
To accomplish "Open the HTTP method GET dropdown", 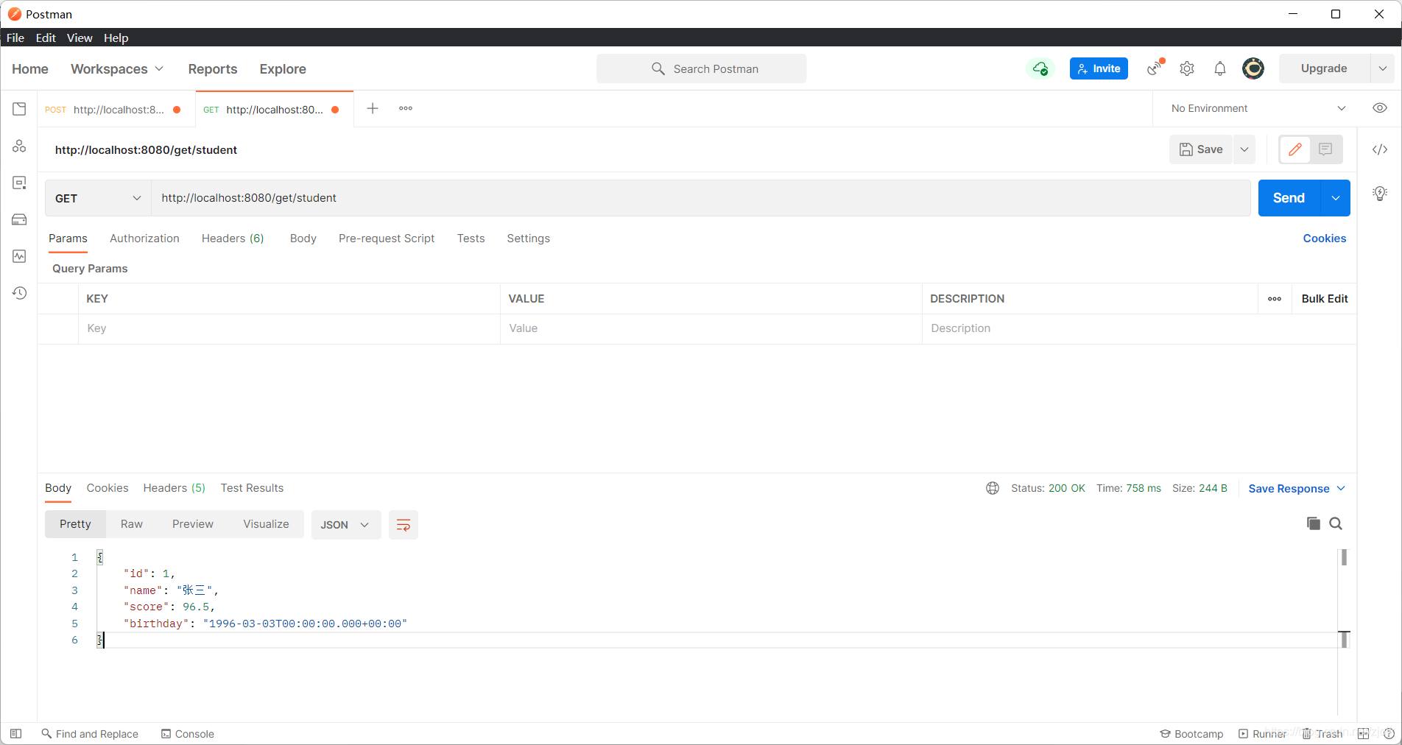I will (x=98, y=198).
